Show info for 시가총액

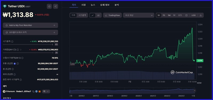(x=12, y=41)
